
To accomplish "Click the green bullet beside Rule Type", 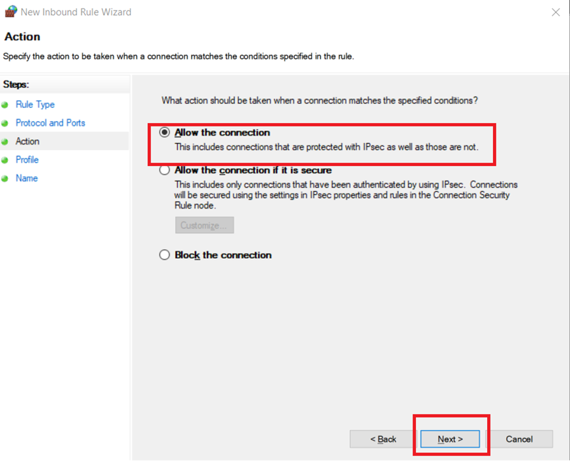I will point(5,105).
